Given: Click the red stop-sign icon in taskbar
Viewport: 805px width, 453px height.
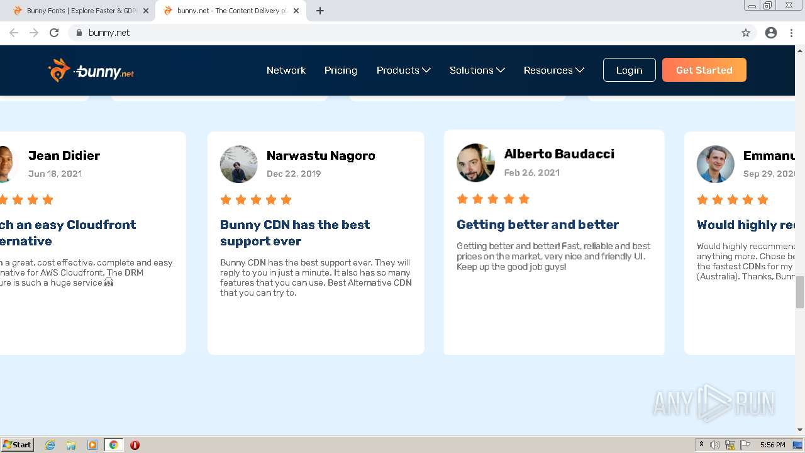Looking at the screenshot, I should point(135,445).
